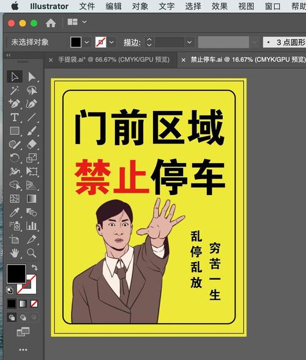Image resolution: width=306 pixels, height=360 pixels.
Task: Open the Change Screen Mode button
Action: click(x=23, y=332)
